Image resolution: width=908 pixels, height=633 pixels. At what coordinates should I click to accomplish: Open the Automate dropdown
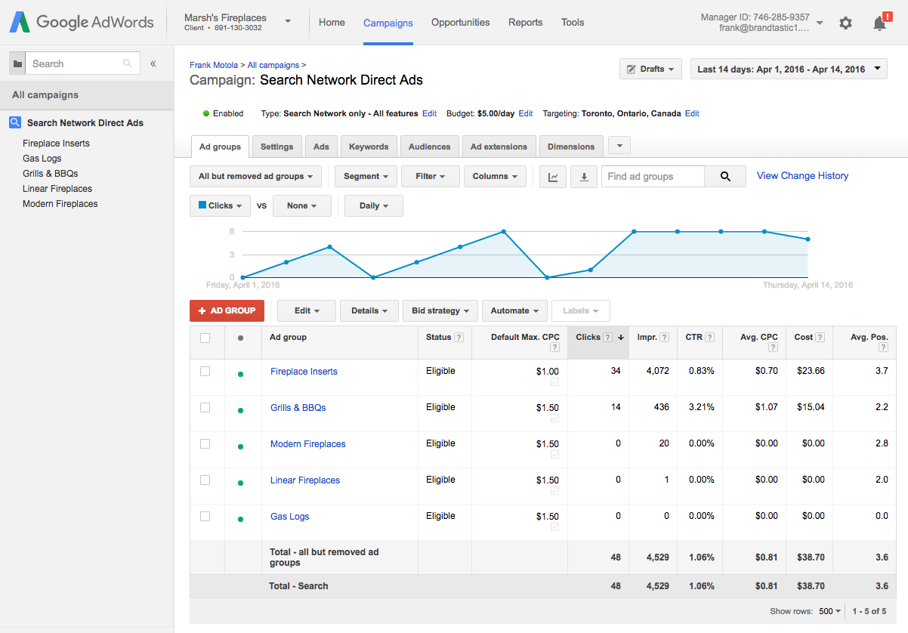click(x=514, y=310)
